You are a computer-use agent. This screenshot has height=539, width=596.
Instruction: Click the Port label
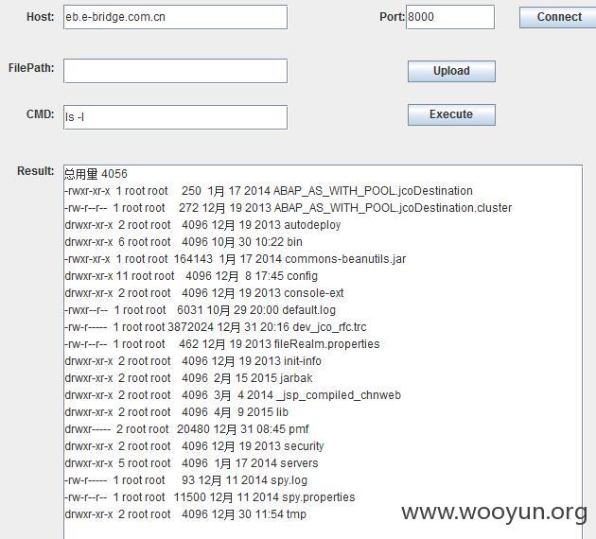[392, 17]
